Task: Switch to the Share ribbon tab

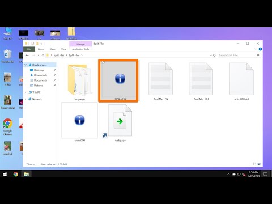Action: [53, 49]
